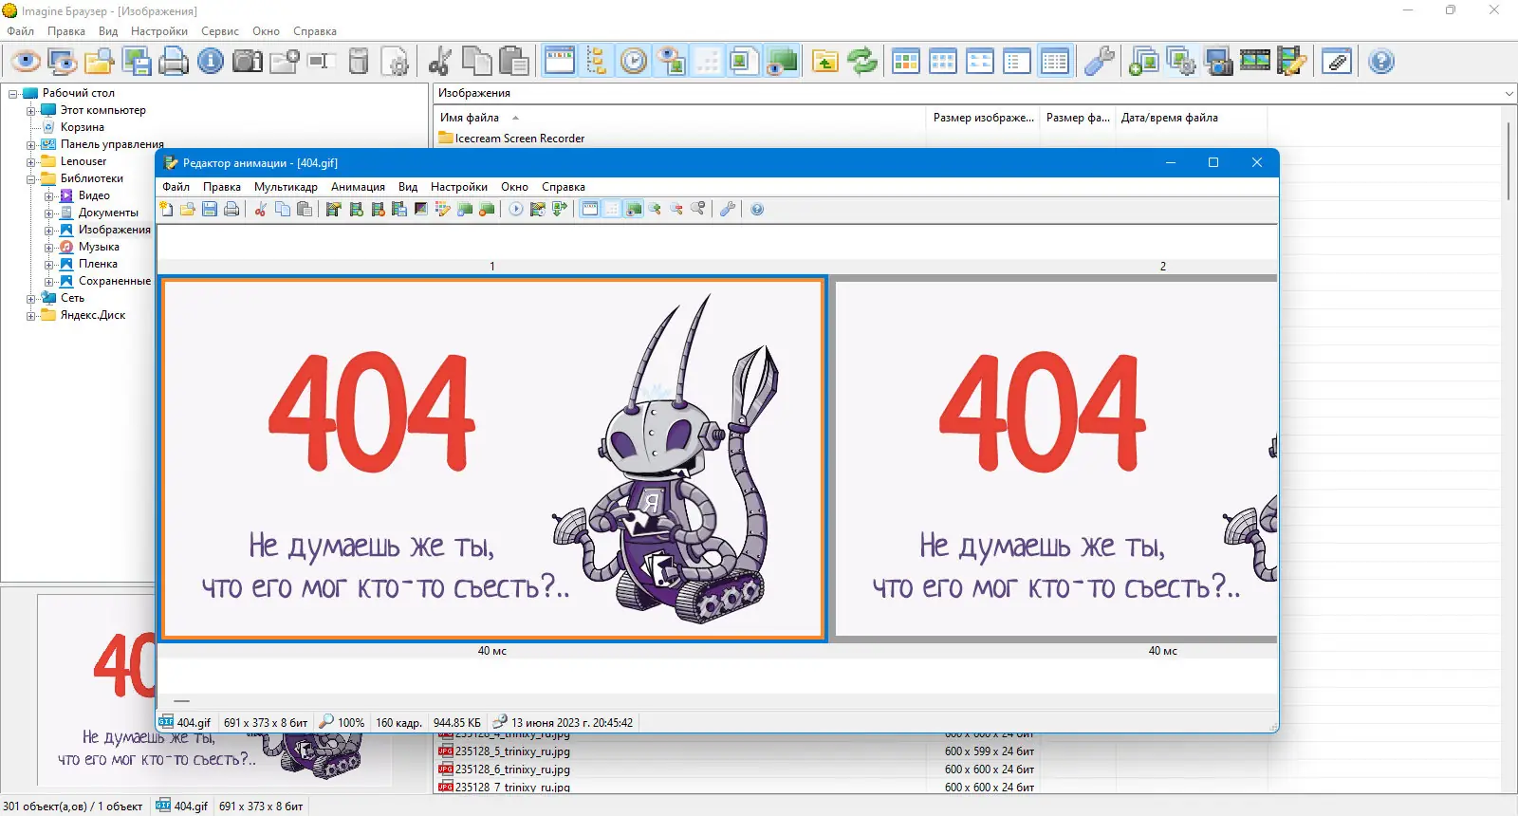Click the play animation button in editor toolbar
Image resolution: width=1518 pixels, height=816 pixels.
(x=515, y=210)
